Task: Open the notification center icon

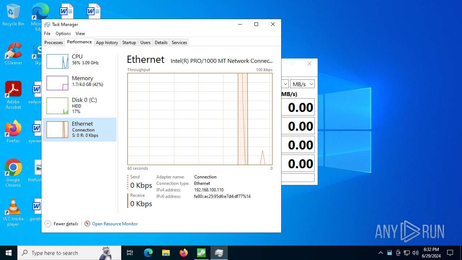Action: click(x=450, y=253)
